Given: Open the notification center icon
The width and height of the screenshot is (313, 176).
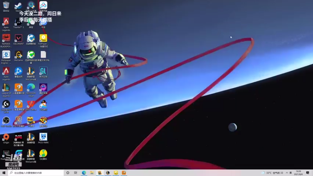Looking at the screenshot, I should pos(308,173).
